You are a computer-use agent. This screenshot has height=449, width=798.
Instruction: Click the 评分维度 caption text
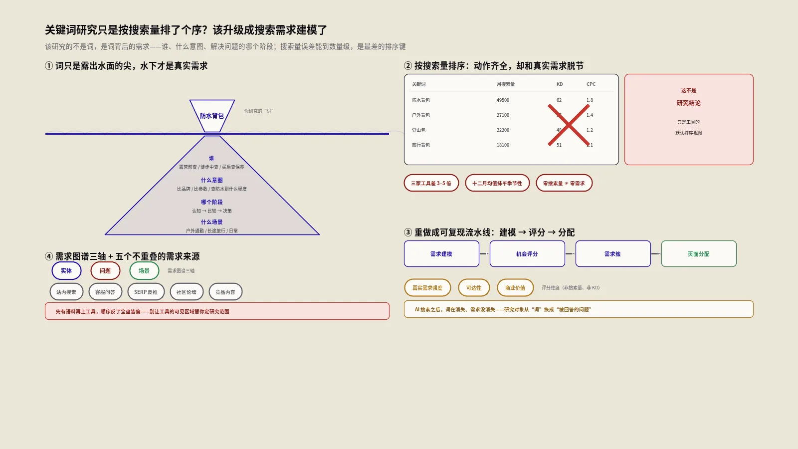(x=571, y=288)
